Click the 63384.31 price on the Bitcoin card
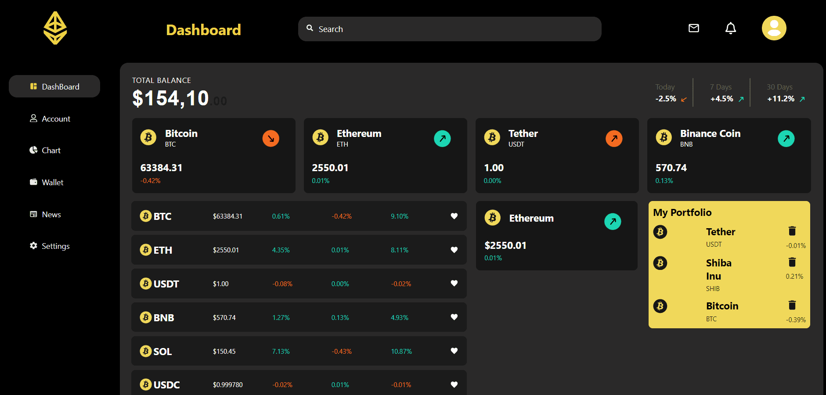826x395 pixels. (161, 168)
